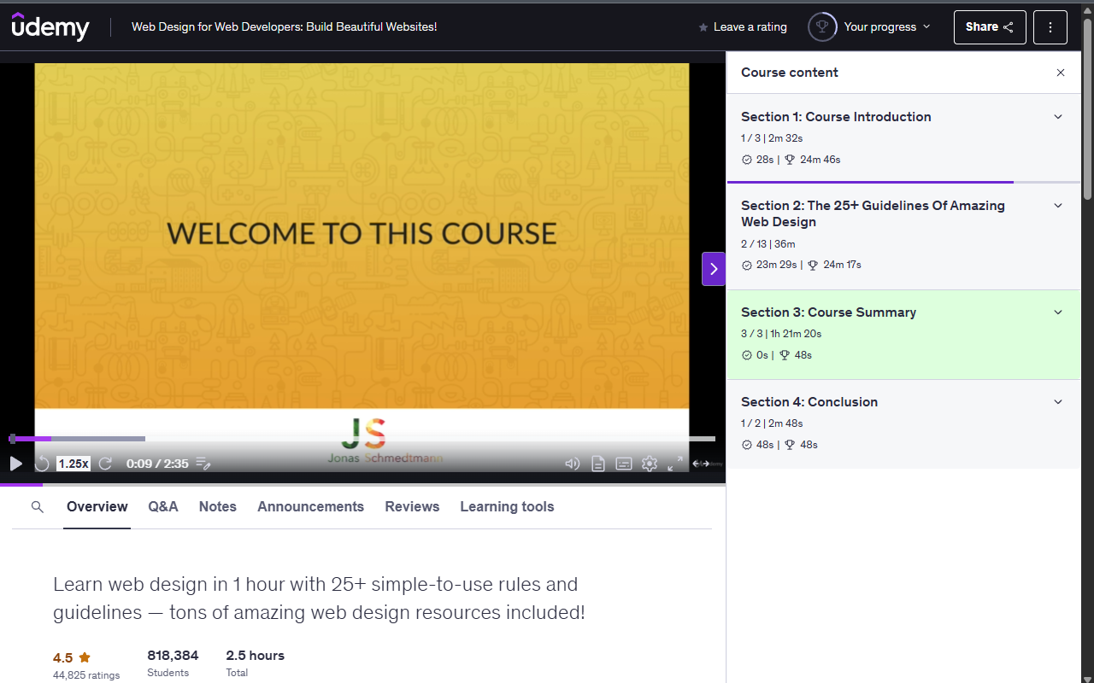The width and height of the screenshot is (1094, 683).
Task: Close the Course content sidebar
Action: pyautogui.click(x=1060, y=73)
